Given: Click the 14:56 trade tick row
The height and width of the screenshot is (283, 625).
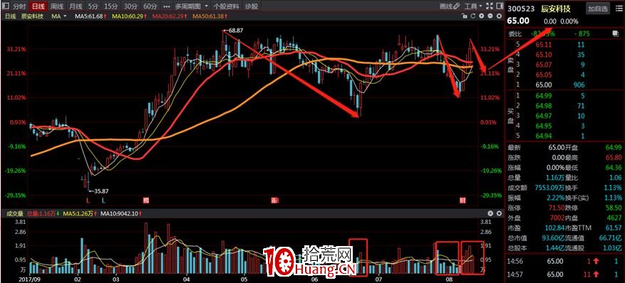Looking at the screenshot, I should click(565, 262).
